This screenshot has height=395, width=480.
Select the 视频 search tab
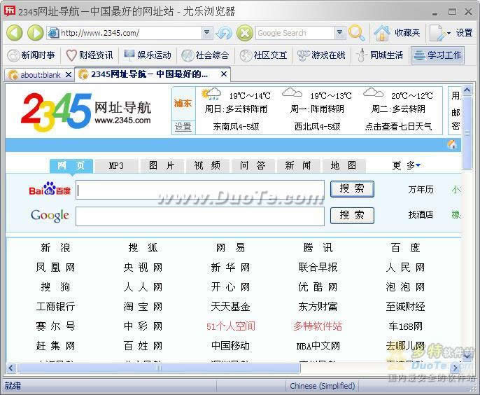click(207, 166)
